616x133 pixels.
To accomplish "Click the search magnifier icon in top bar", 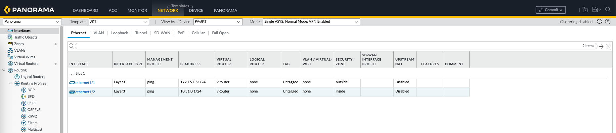I will (608, 10).
